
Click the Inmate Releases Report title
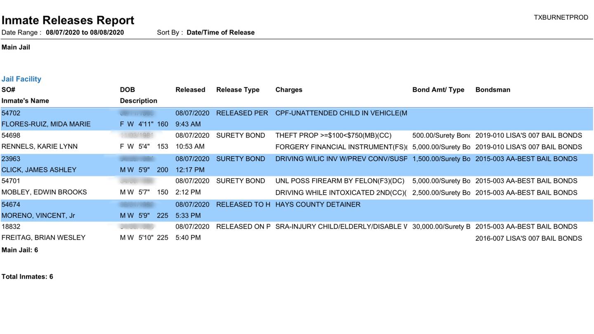68,20
